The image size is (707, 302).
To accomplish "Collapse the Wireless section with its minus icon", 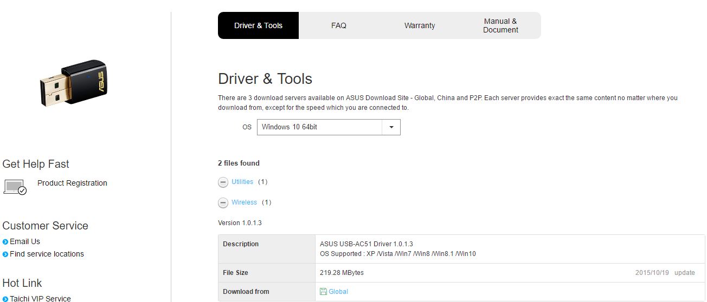I will 223,203.
